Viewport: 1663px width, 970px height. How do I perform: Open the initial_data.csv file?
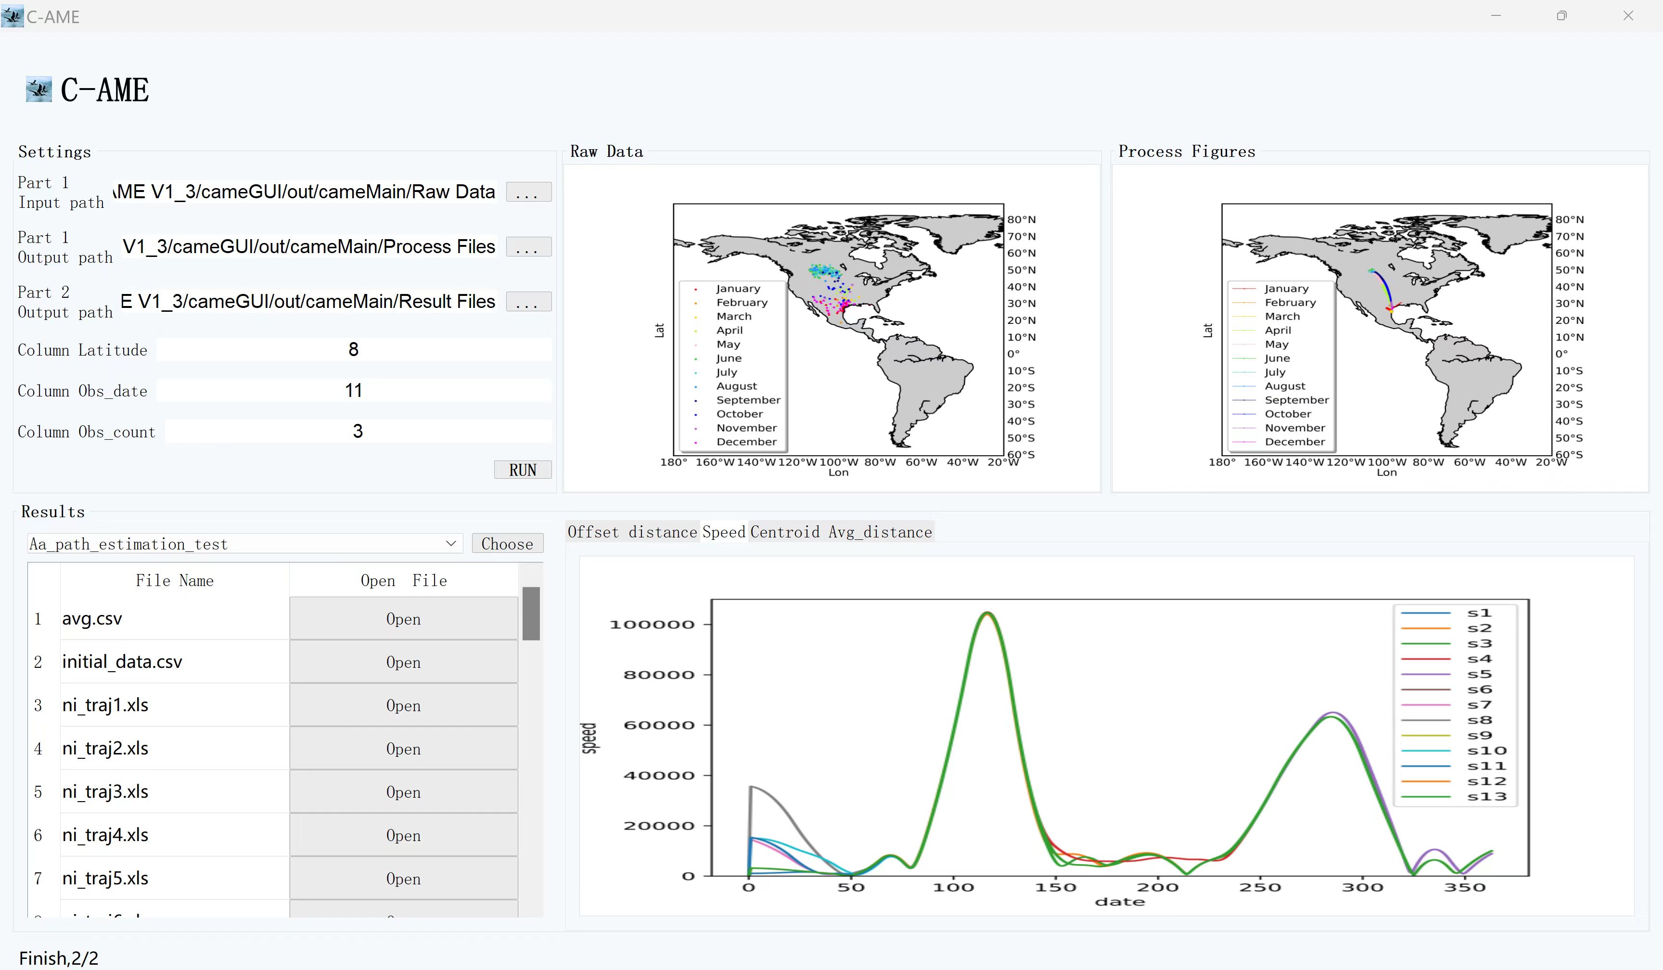(403, 662)
